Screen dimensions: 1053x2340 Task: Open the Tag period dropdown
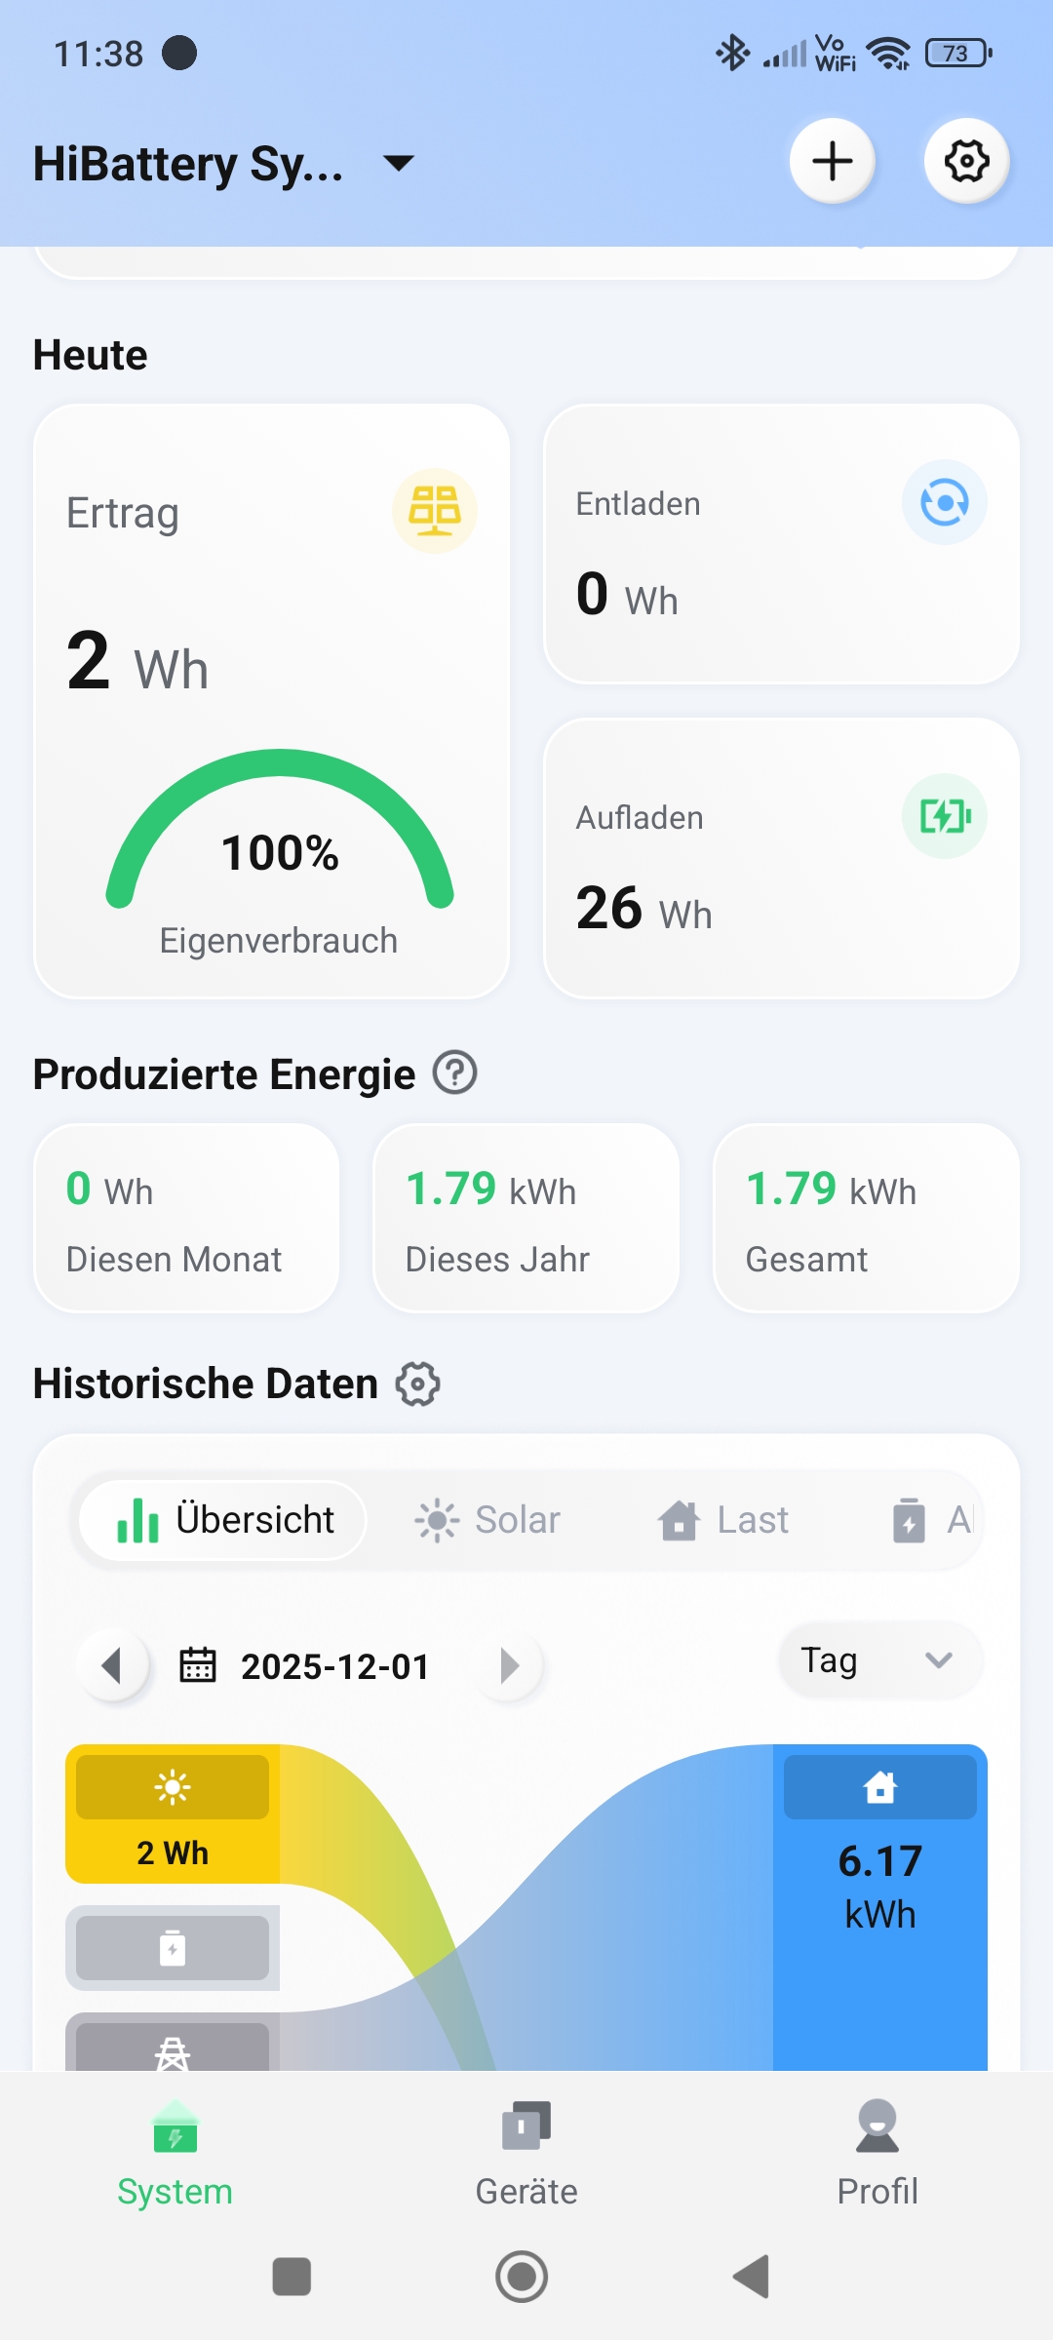(x=878, y=1660)
